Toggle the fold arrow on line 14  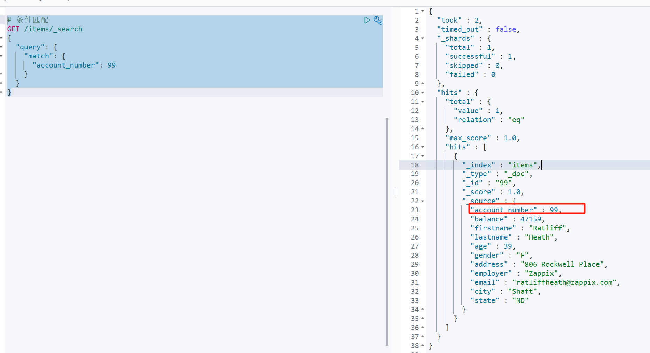(x=423, y=129)
